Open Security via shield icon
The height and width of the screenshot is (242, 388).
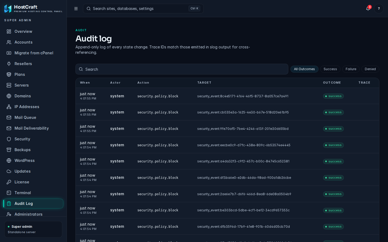point(9,139)
